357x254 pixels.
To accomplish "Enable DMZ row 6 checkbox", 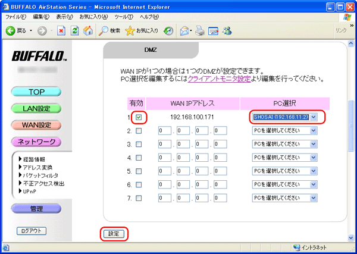I will click(x=139, y=184).
